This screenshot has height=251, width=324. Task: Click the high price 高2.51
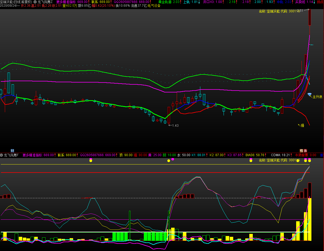click(36, 6)
